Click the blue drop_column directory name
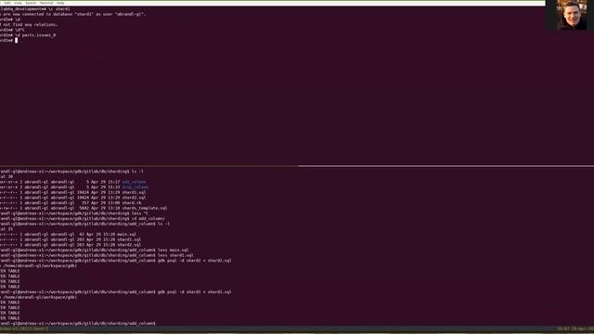Viewport: 594px width, 334px height. point(135,187)
